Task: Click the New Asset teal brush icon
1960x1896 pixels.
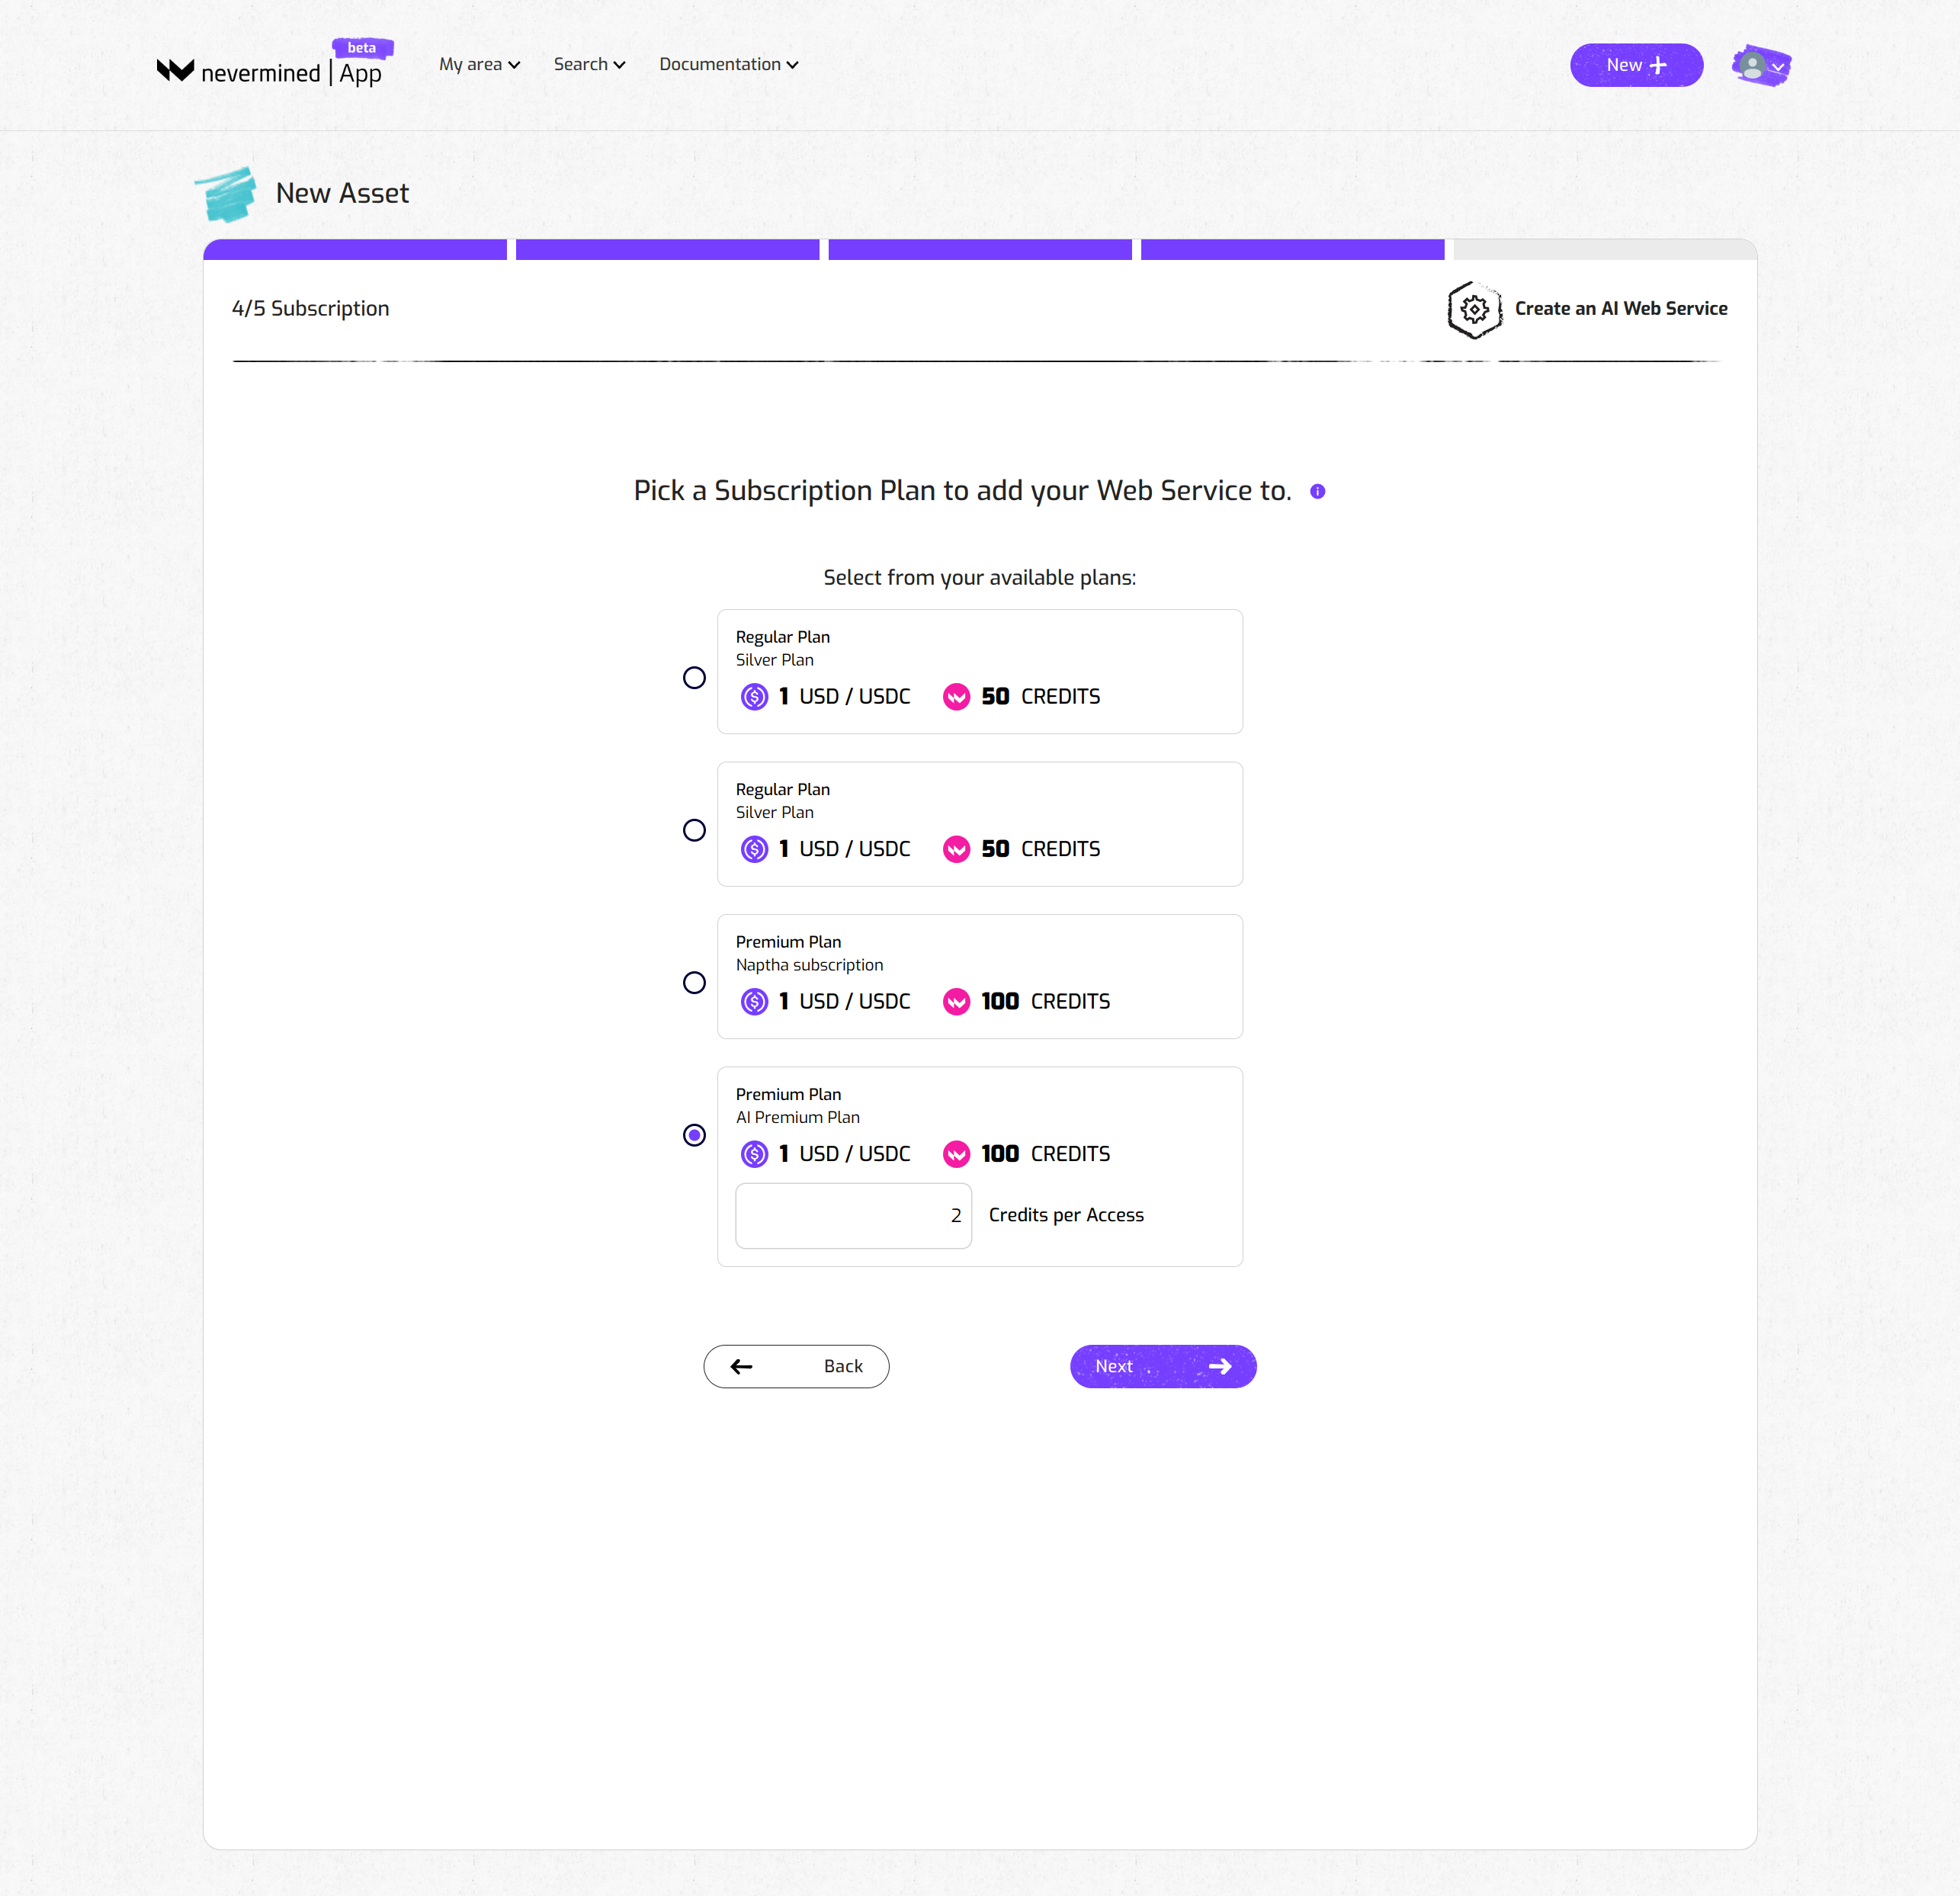Action: coord(226,194)
